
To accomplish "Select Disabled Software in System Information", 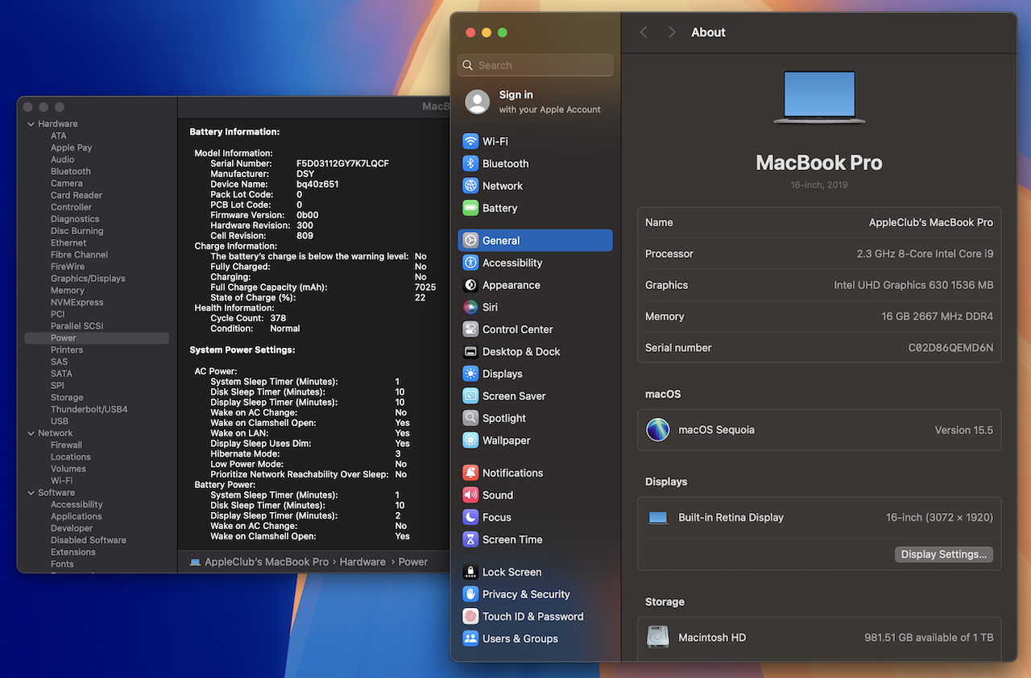I will (x=89, y=540).
